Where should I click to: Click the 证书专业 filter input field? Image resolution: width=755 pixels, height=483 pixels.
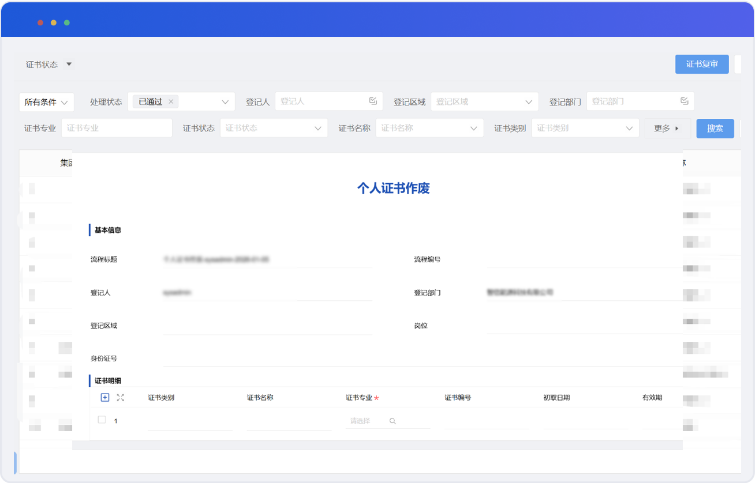tap(117, 128)
